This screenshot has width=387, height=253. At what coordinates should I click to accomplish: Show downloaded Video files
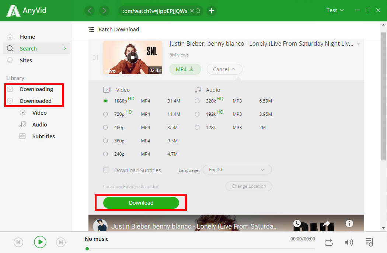tap(39, 113)
